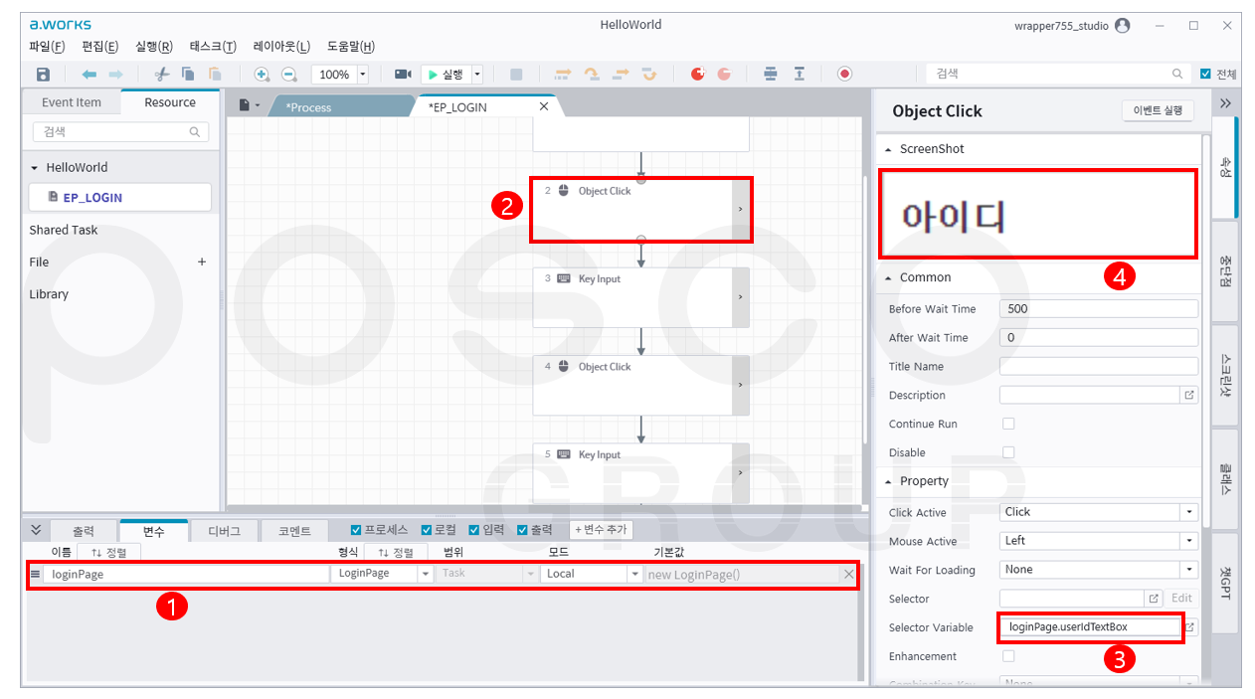Click the undo left arrow icon
This screenshot has width=1255, height=699.
click(90, 75)
